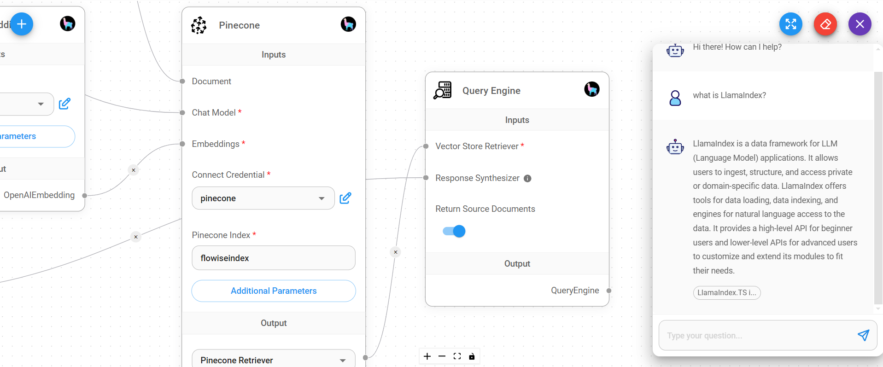Viewport: 883px width, 367px height.
Task: Open the Connect Credential pinecone dropdown
Action: (x=263, y=198)
